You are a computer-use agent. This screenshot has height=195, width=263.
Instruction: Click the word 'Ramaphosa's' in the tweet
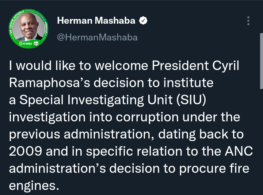pos(50,83)
